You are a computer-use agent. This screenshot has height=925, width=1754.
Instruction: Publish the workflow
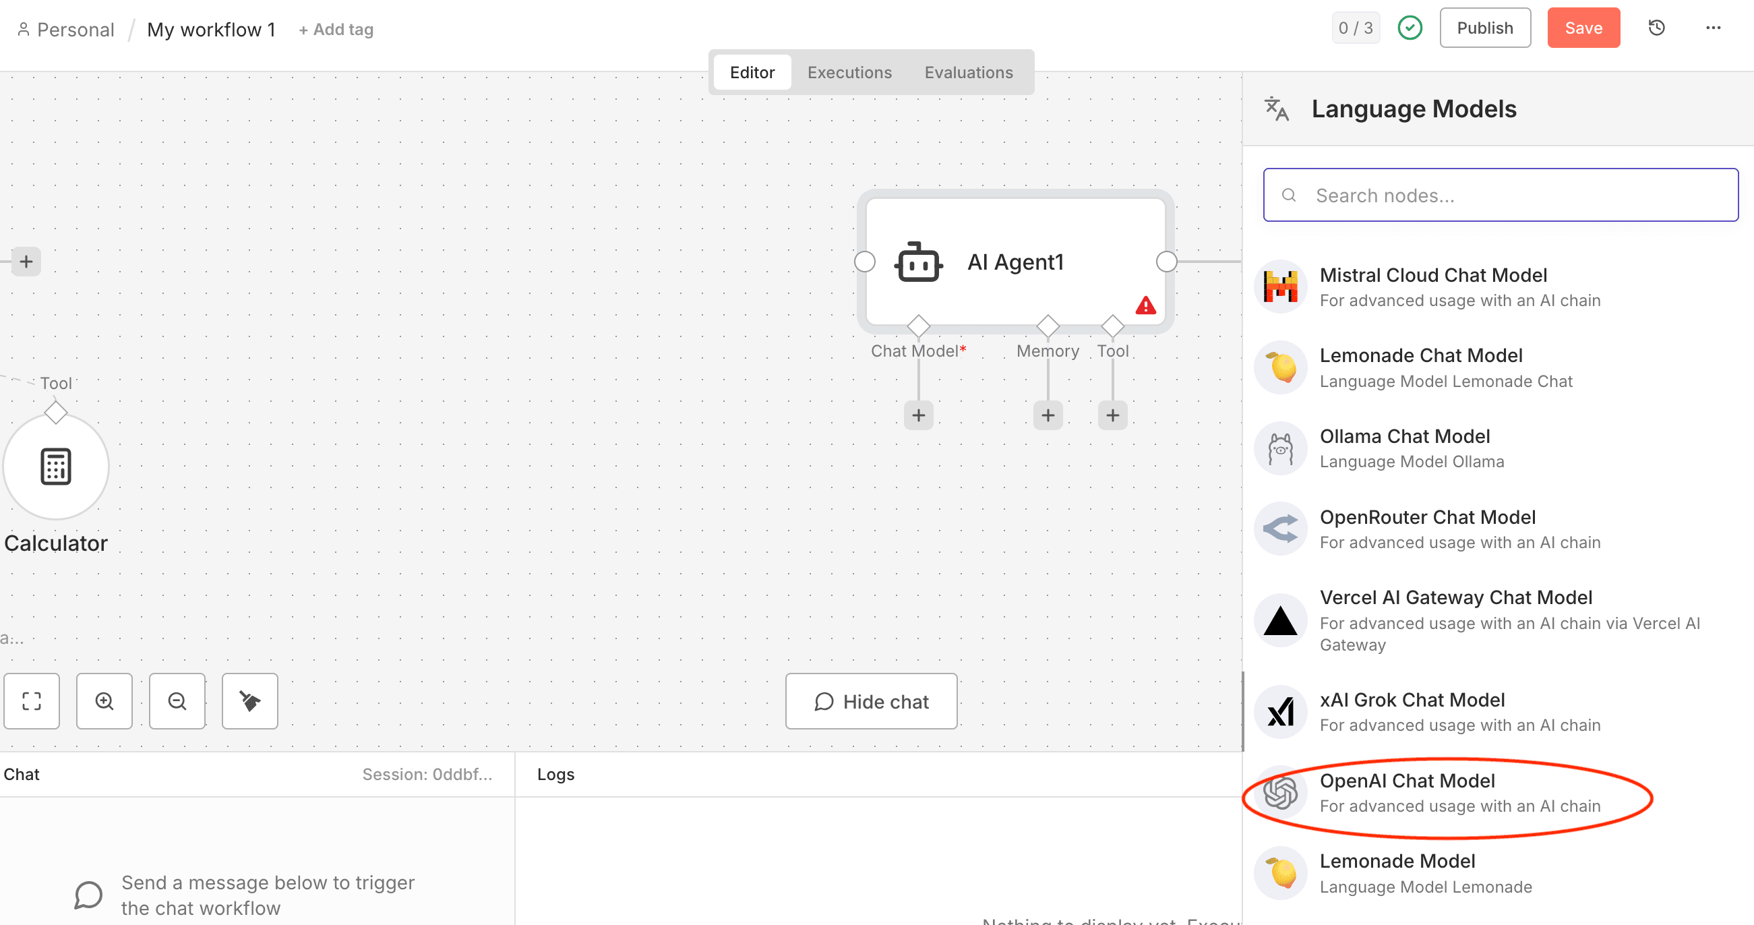(x=1485, y=27)
